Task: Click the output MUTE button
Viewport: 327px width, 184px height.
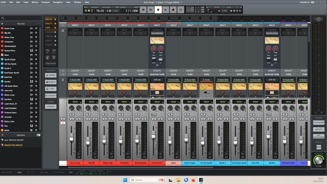Action: [x=319, y=147]
